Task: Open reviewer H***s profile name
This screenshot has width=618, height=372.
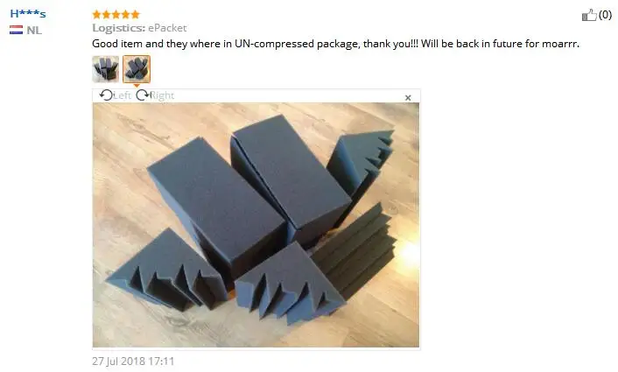Action: [28, 14]
